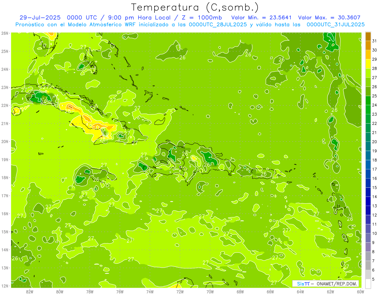
Task: Pick the lime swatch between 27 and 28
Action: tap(368, 73)
